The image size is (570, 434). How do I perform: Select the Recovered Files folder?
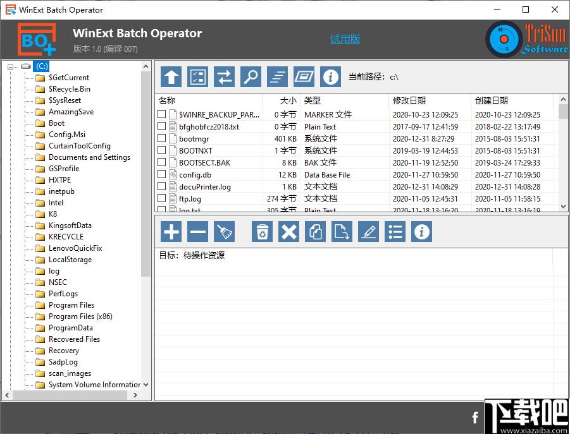[x=74, y=339]
